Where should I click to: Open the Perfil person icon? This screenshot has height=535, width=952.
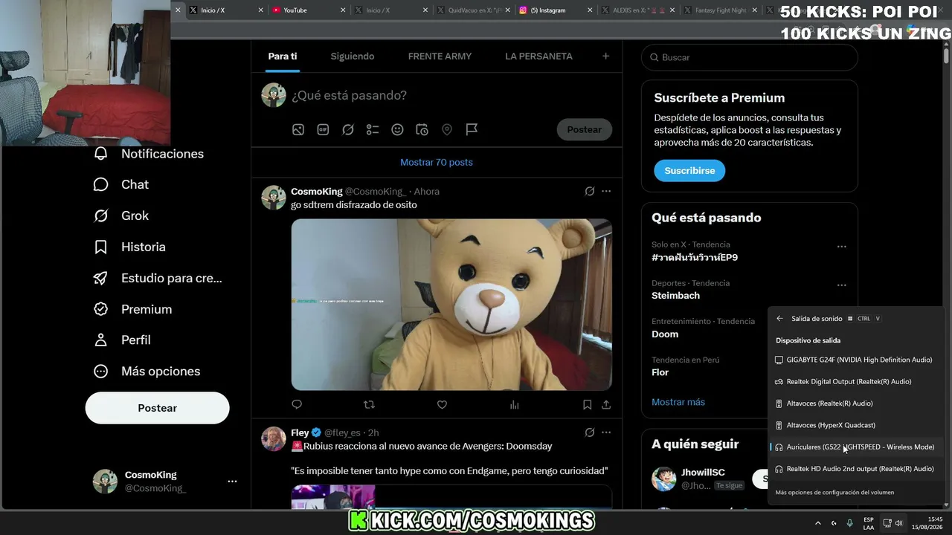point(101,340)
